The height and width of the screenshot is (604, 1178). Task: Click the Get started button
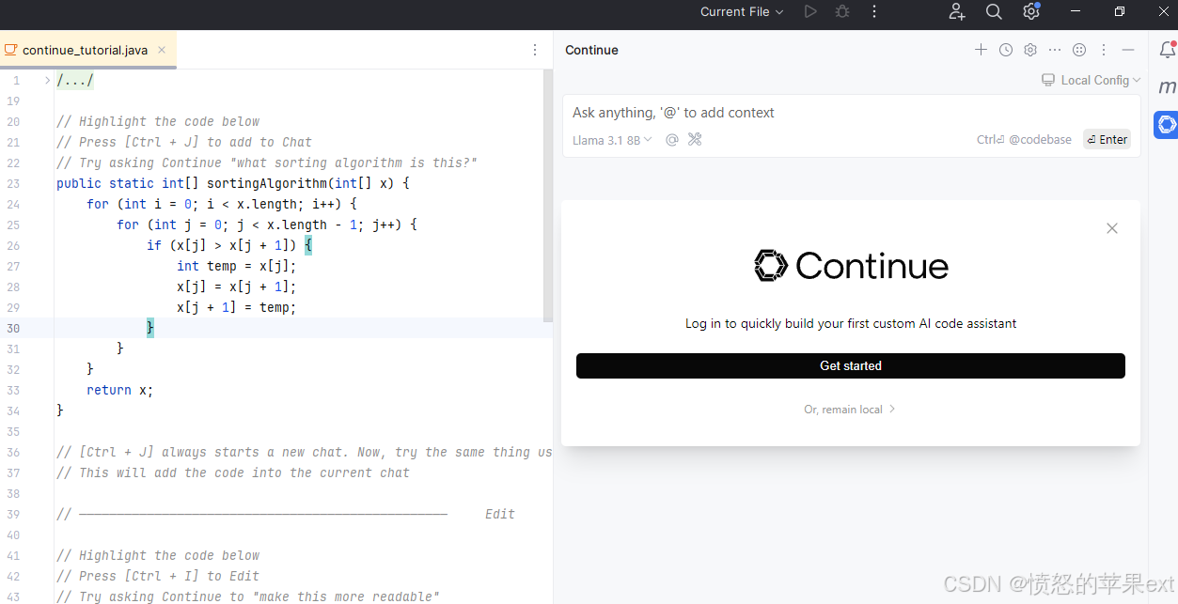coord(851,366)
